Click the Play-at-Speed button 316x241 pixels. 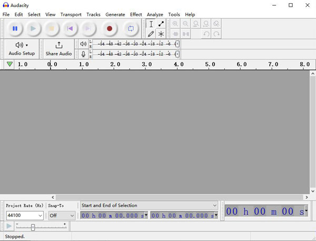point(9,226)
